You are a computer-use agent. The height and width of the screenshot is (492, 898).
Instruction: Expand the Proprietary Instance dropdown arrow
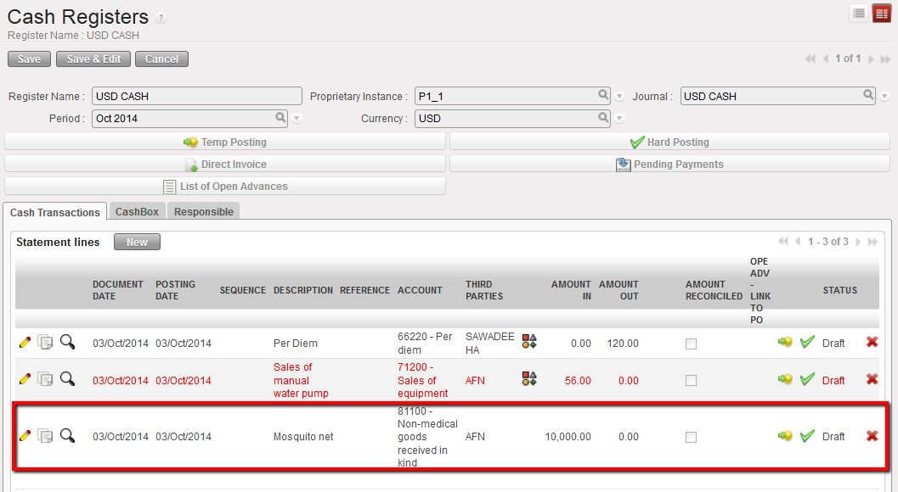tap(619, 97)
